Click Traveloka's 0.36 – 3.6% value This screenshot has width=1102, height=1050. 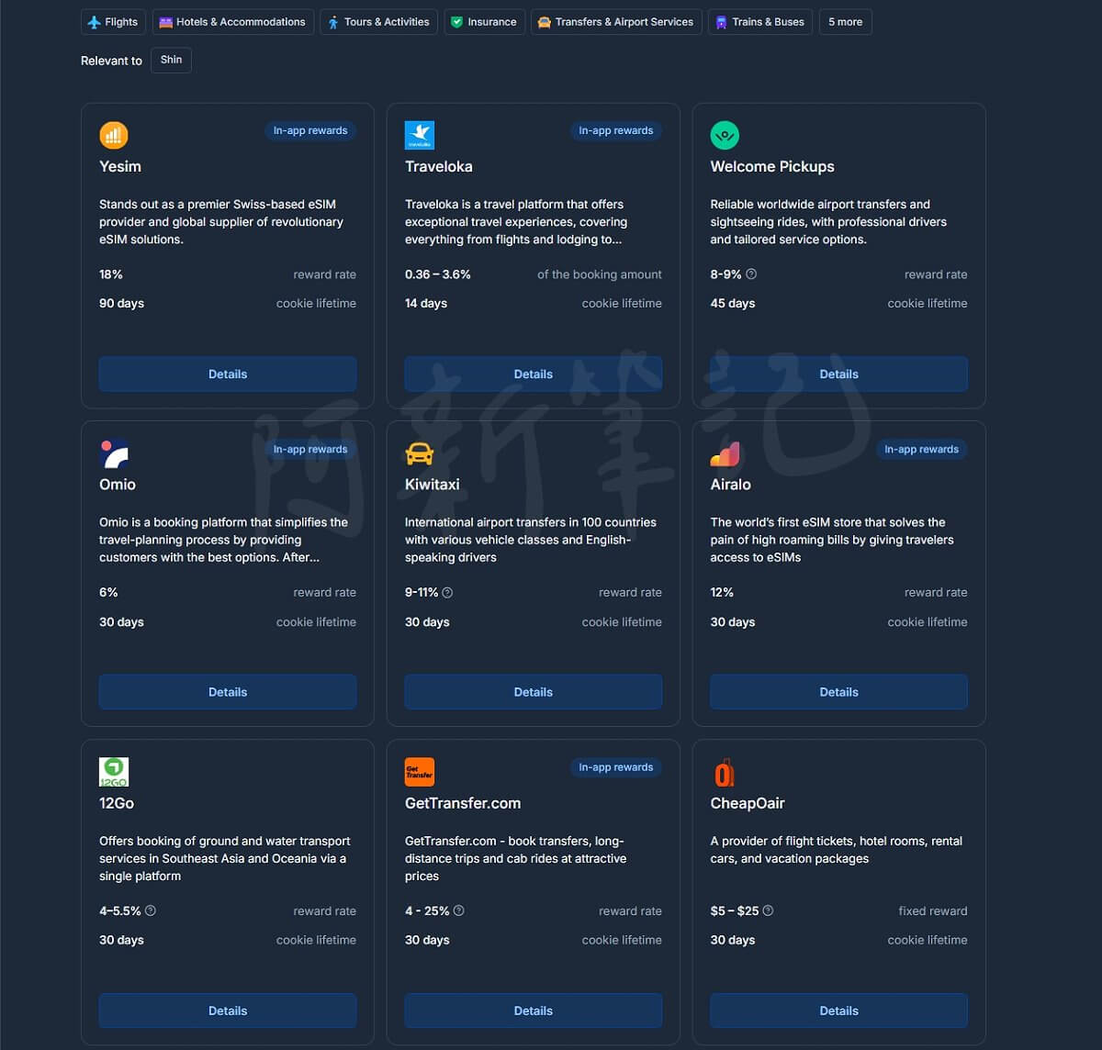coord(438,274)
